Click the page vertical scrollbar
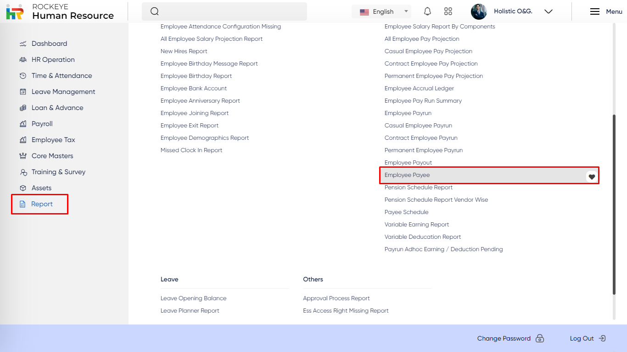The image size is (627, 352). [x=614, y=204]
